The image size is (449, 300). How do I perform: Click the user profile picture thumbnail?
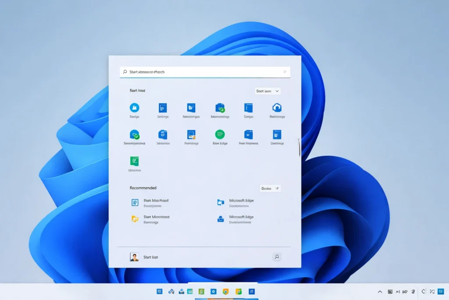click(x=134, y=257)
